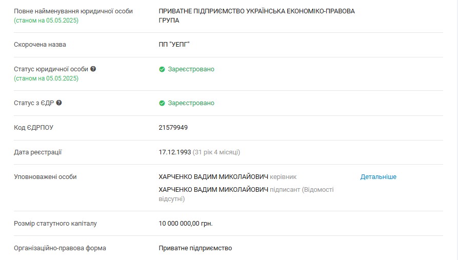This screenshot has height=260, width=458.
Task: Click help icon beside Статус з ЄДР
Action: pyautogui.click(x=59, y=103)
